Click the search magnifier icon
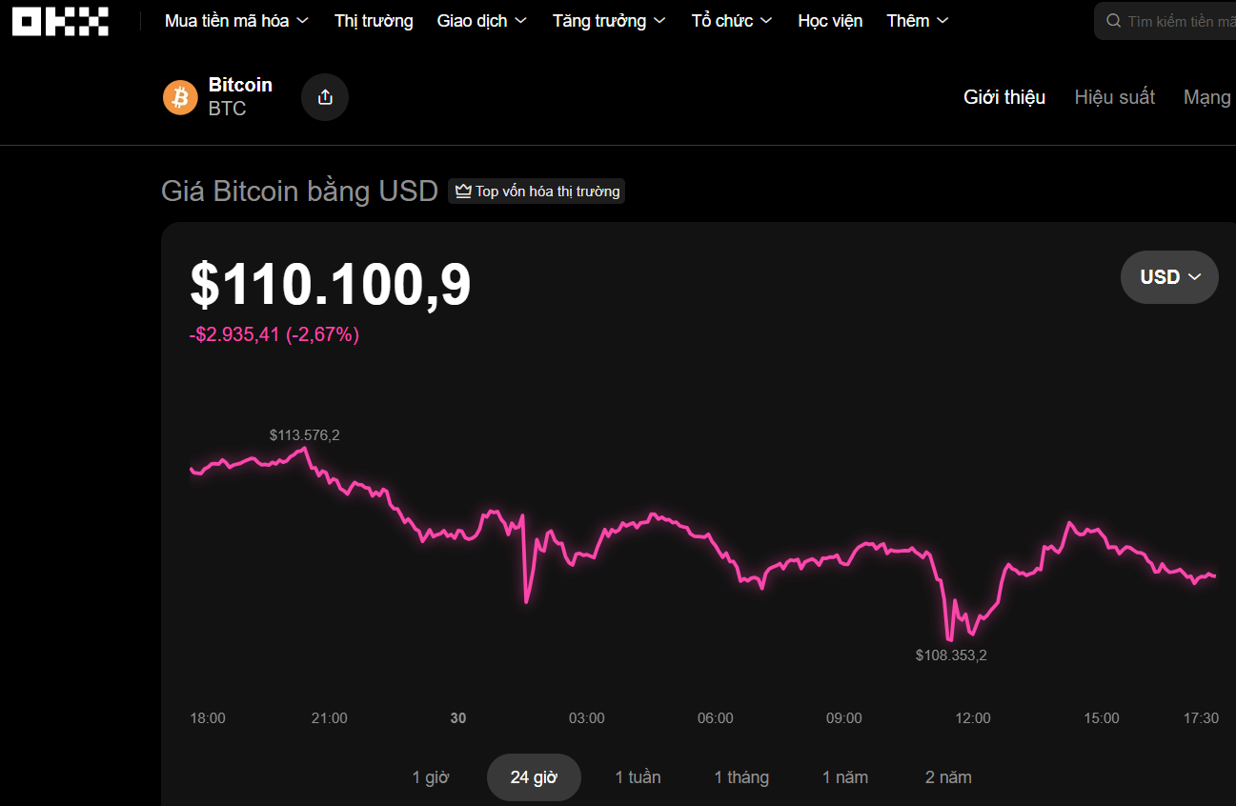The height and width of the screenshot is (806, 1236). coord(1112,20)
